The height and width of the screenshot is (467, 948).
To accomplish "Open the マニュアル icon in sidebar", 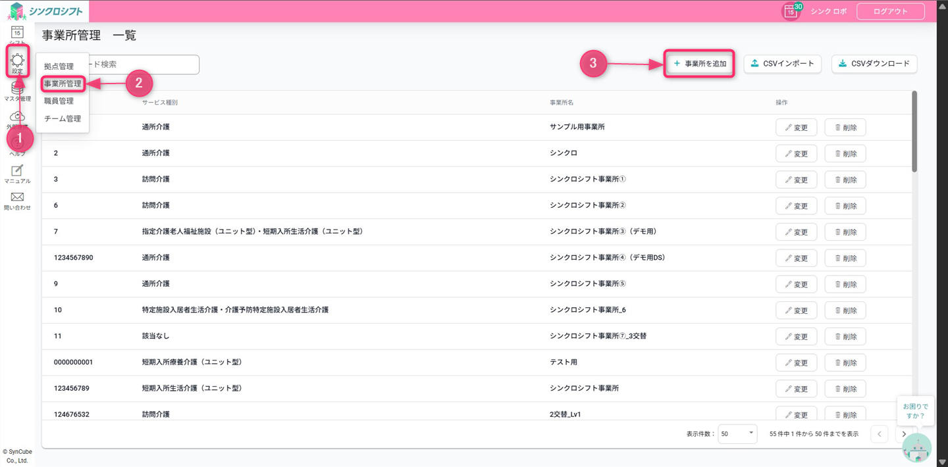I will (x=17, y=172).
